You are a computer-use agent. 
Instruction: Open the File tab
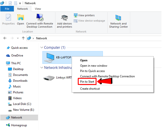tap(7, 9)
